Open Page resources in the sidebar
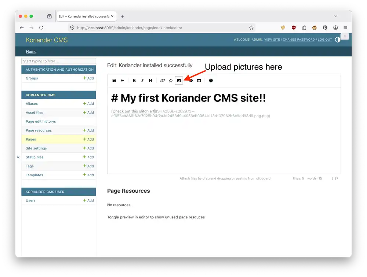367x277 pixels. [39, 130]
